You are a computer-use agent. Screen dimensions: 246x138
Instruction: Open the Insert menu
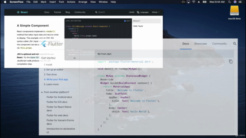[x=53, y=2]
